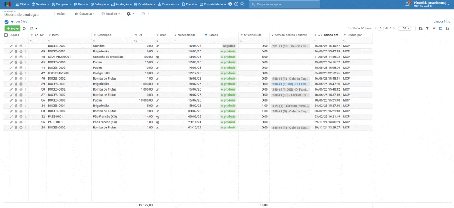Viewport: 454px width, 208px height.
Task: Click the trash icon for order 49
Action: [x=16, y=51]
